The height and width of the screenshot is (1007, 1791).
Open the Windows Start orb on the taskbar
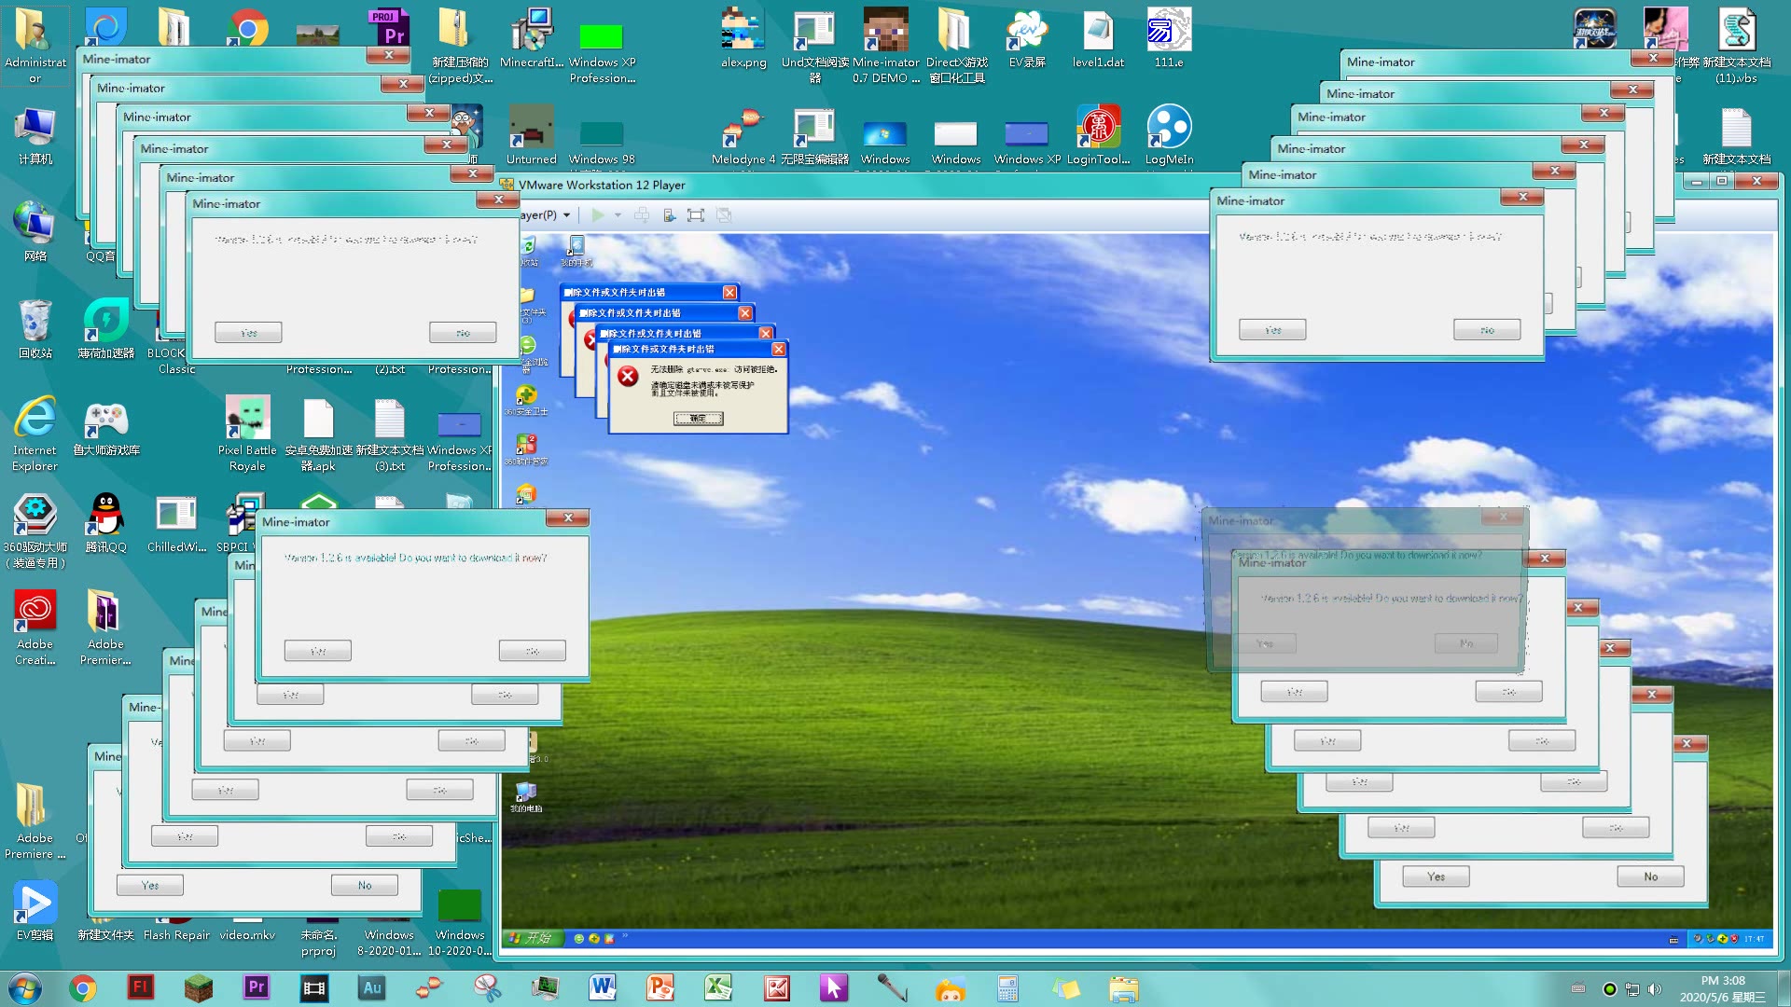click(25, 988)
